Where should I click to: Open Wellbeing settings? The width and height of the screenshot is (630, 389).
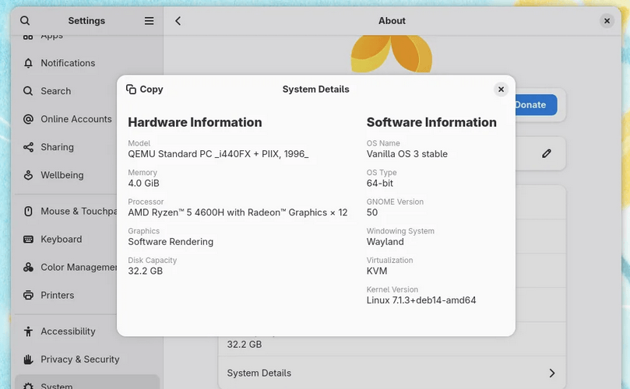click(66, 175)
